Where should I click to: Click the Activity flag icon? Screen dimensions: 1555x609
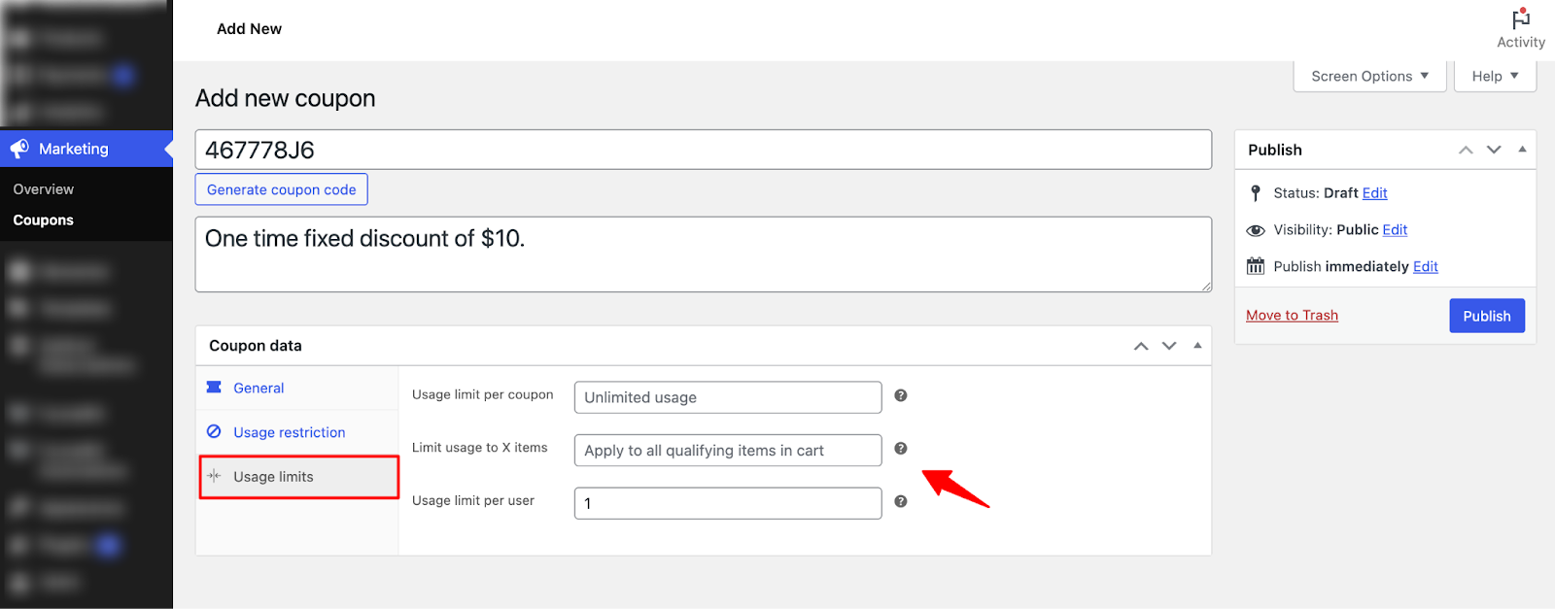[1521, 18]
